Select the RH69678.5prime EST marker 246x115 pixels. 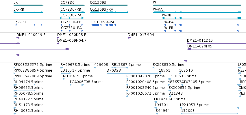pos(62,68)
